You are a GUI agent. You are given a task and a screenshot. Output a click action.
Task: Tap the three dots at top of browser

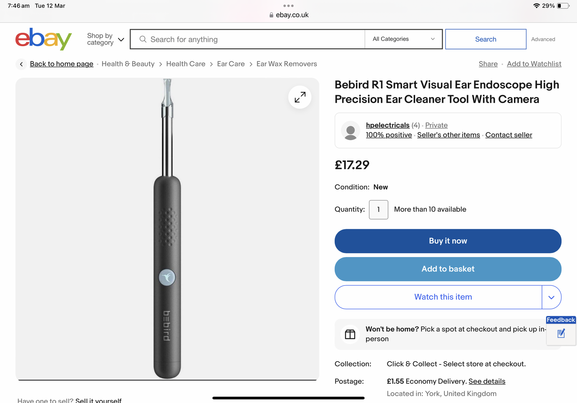tap(288, 6)
